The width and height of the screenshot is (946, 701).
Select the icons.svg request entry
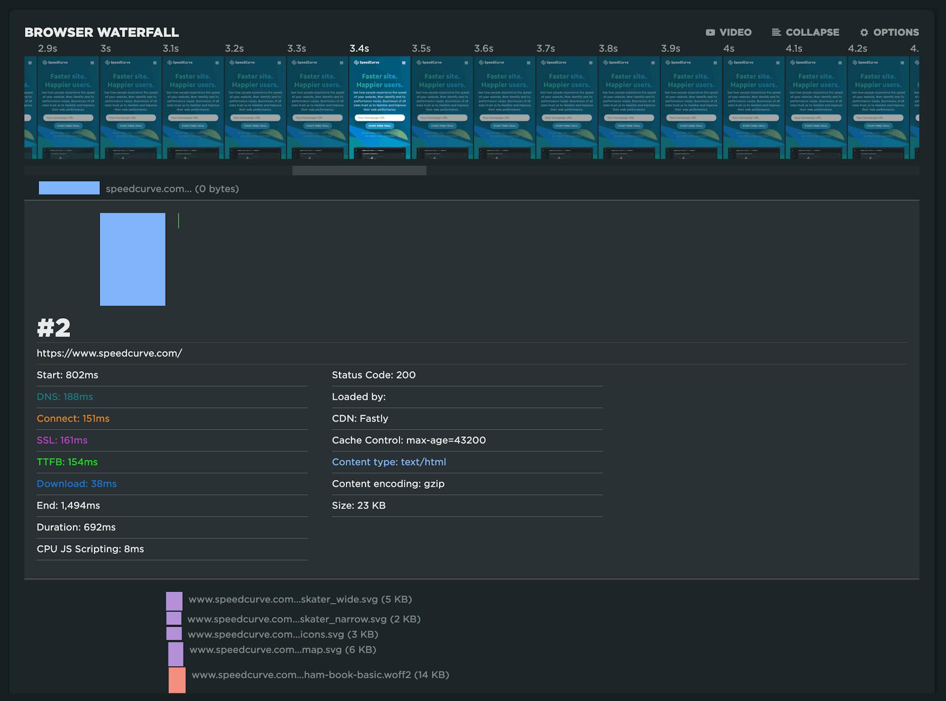pyautogui.click(x=282, y=634)
